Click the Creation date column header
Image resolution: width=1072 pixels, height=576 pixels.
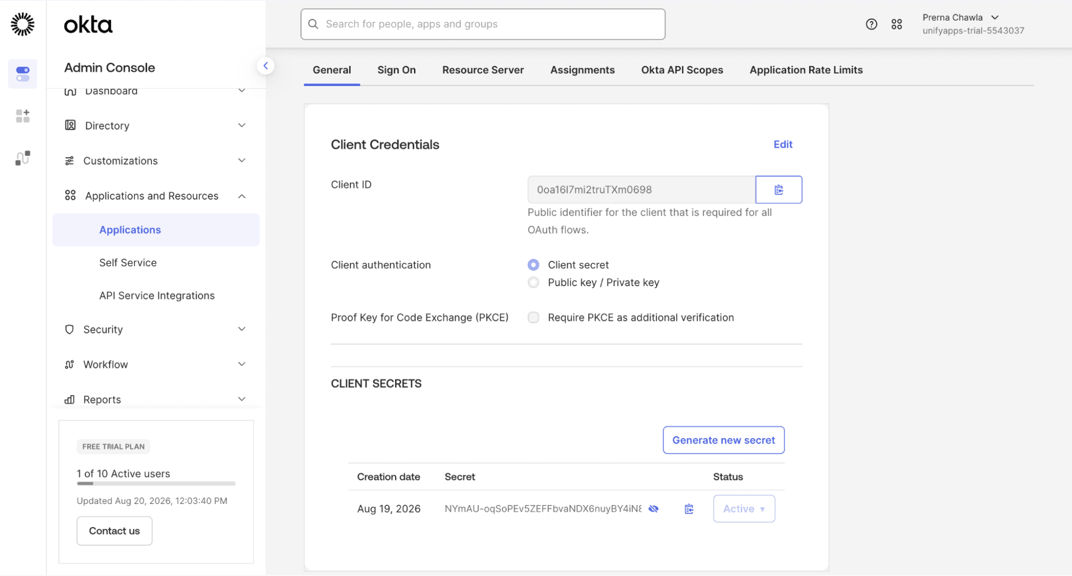pos(389,477)
